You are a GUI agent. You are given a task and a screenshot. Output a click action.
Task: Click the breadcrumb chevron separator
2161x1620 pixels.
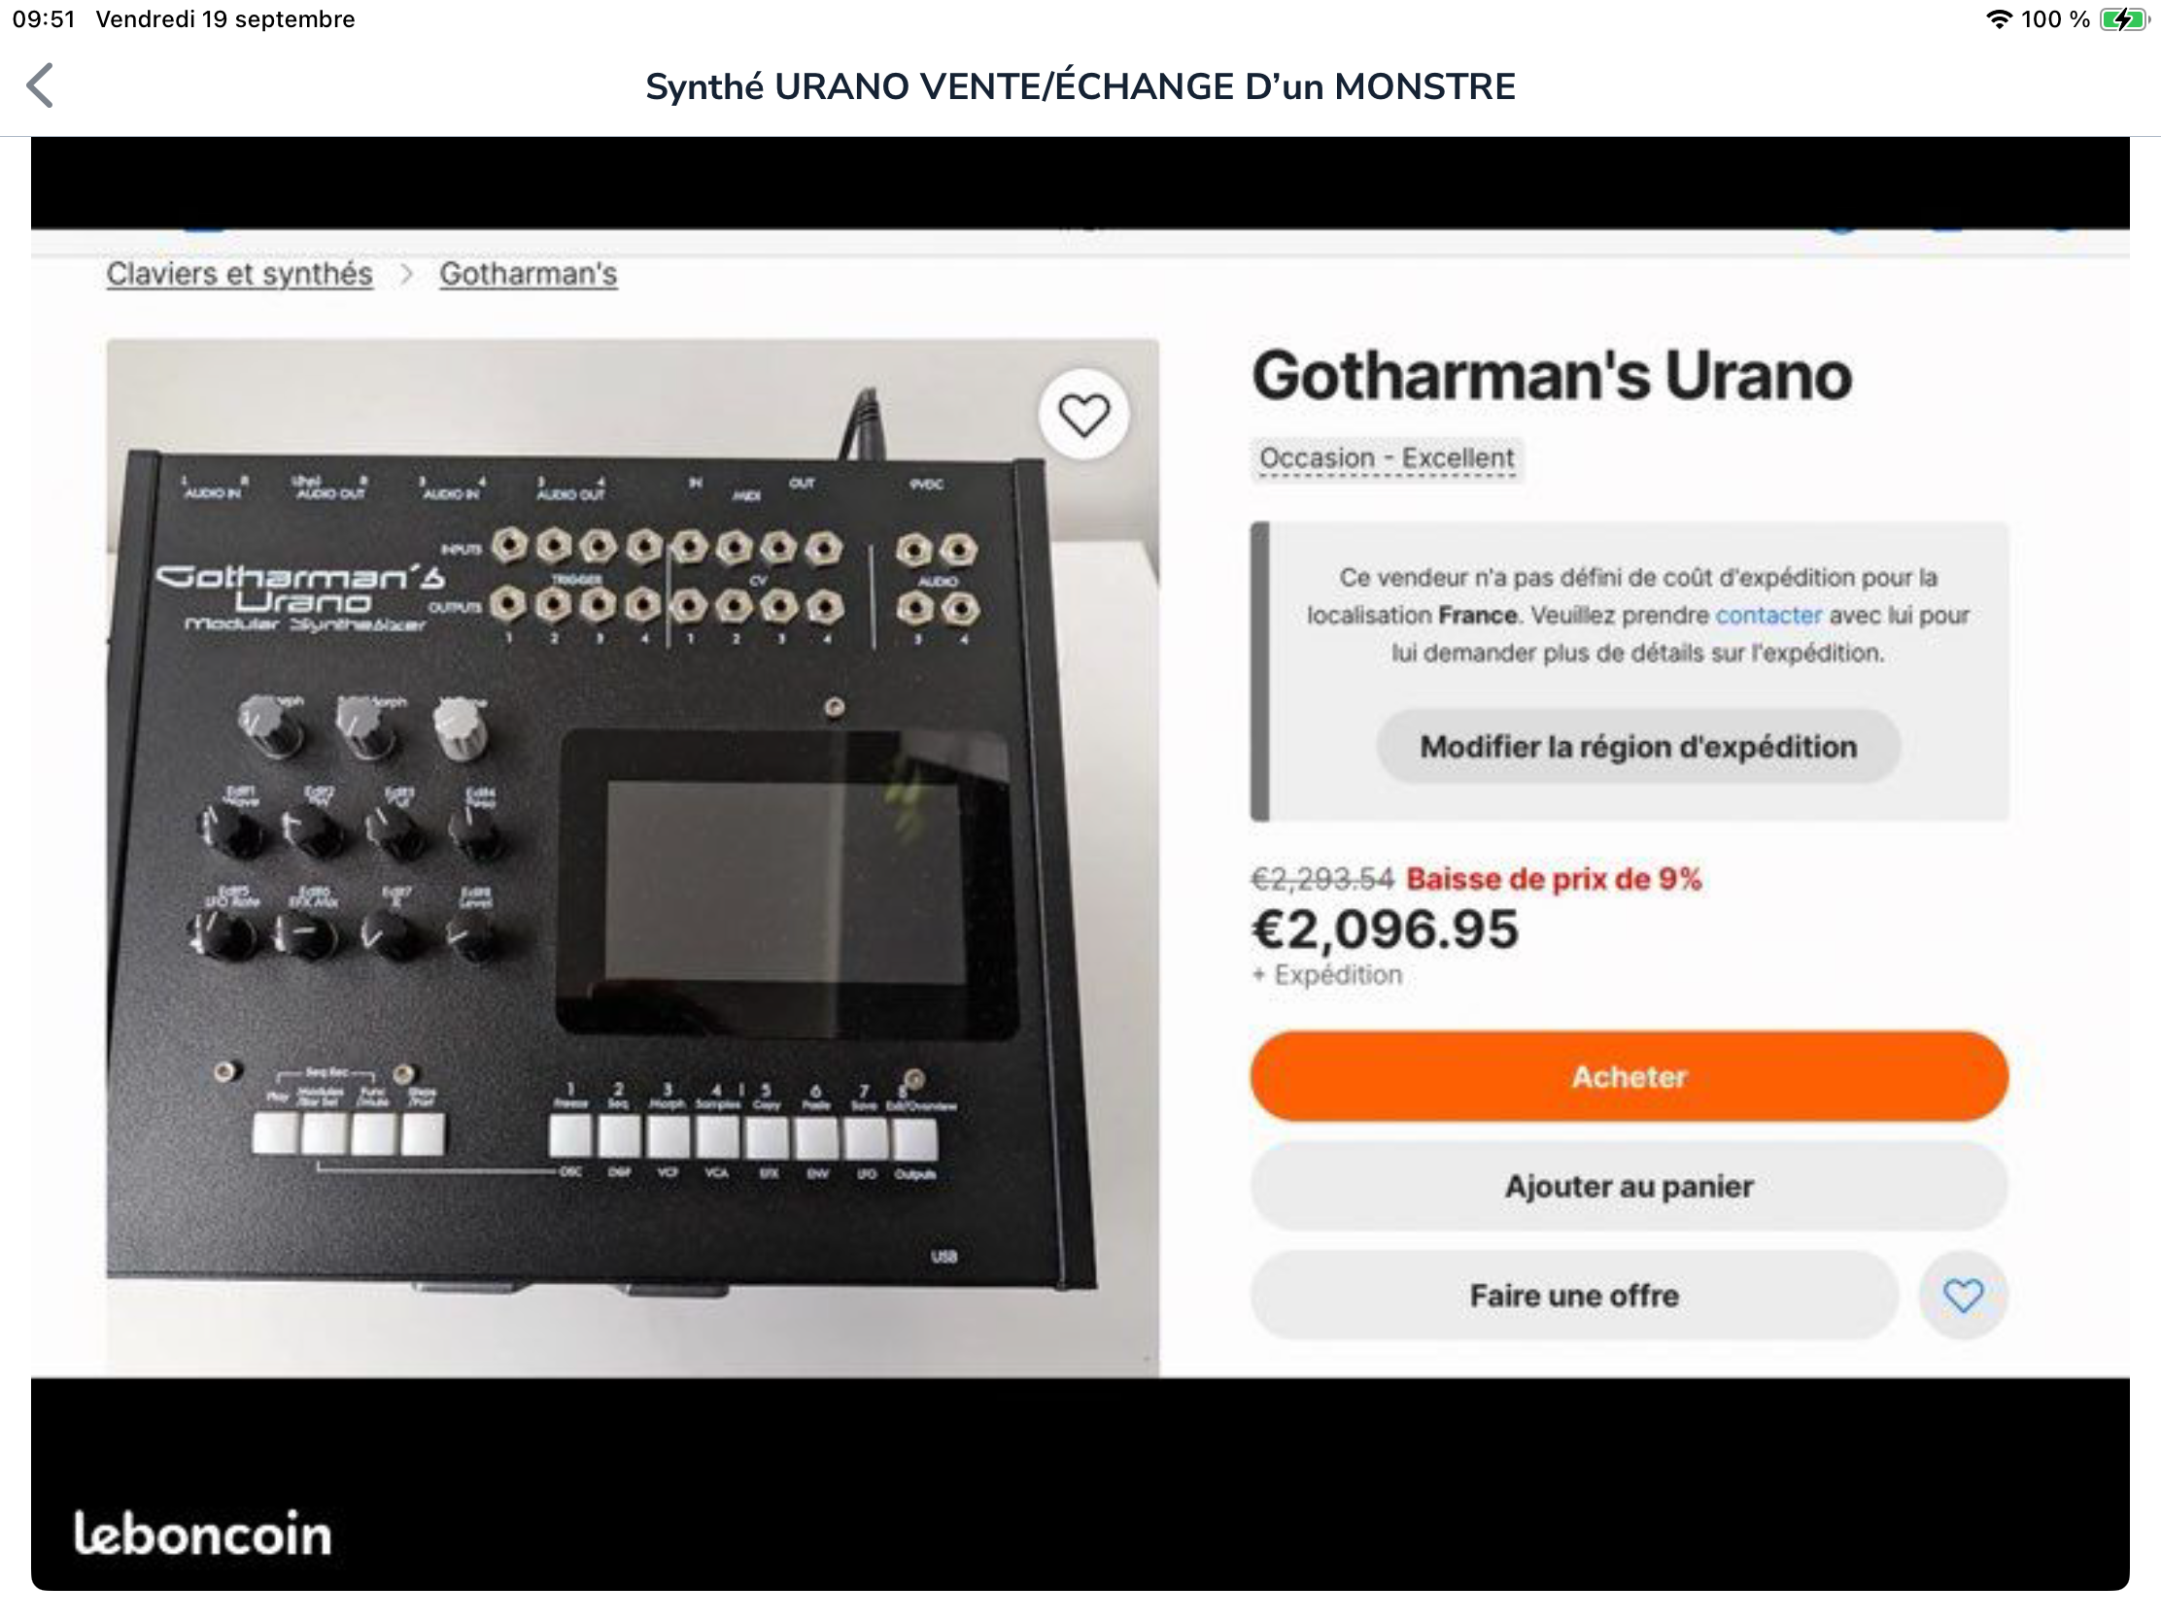(406, 275)
